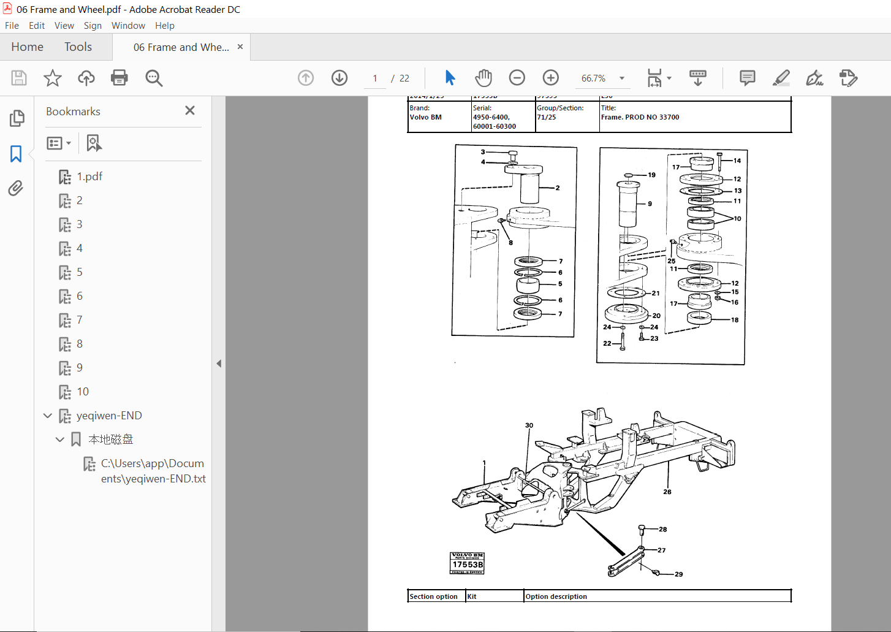The image size is (891, 632).
Task: Go to bookmark 8
Action: [x=80, y=344]
